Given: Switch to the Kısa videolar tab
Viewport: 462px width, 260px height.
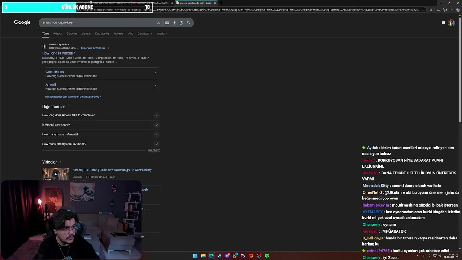Looking at the screenshot, I should coord(103,34).
